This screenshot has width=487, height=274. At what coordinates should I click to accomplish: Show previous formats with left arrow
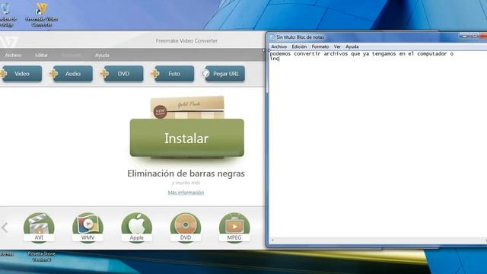(x=5, y=228)
